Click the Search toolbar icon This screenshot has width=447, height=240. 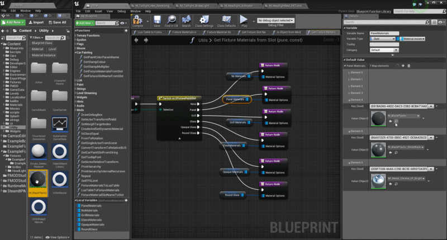tap(186, 21)
